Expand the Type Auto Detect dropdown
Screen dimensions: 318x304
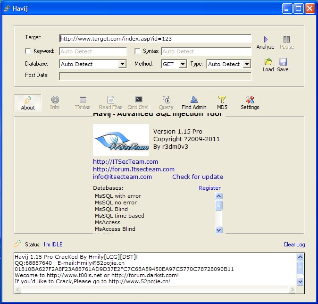coord(247,64)
